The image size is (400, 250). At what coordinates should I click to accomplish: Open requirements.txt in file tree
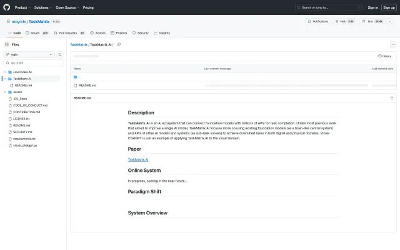[24, 139]
